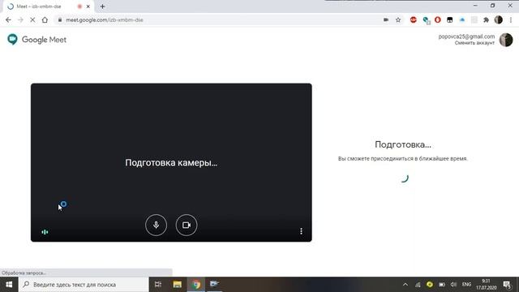Click the Подготовка… heading
This screenshot has width=519, height=292.
[403, 144]
